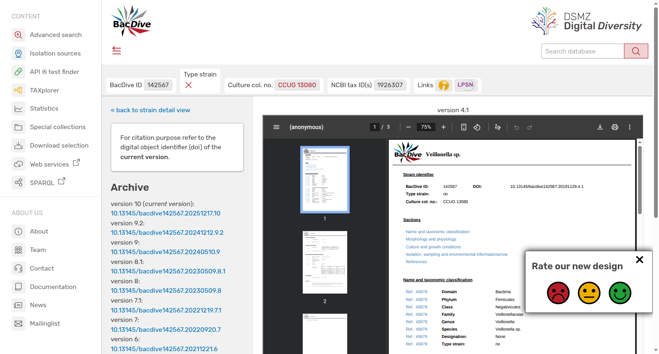Click PDF redo button
This screenshot has width=659, height=354.
(530, 127)
